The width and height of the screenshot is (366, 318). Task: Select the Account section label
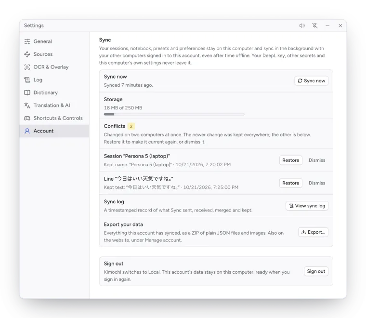click(x=43, y=131)
